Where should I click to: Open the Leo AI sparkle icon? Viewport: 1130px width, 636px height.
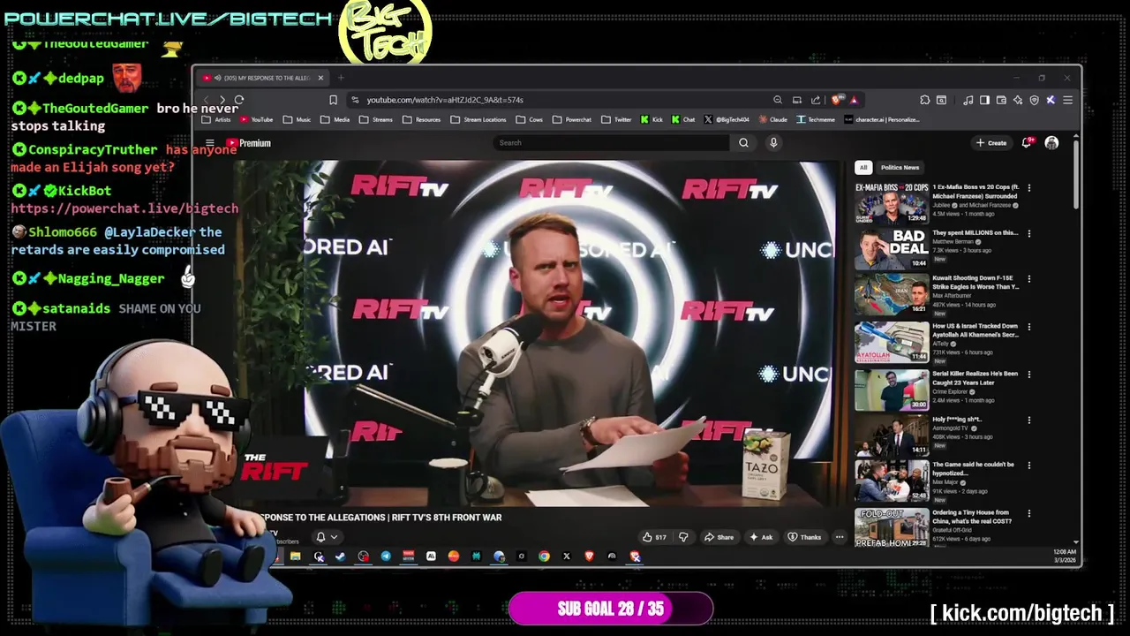click(1018, 100)
